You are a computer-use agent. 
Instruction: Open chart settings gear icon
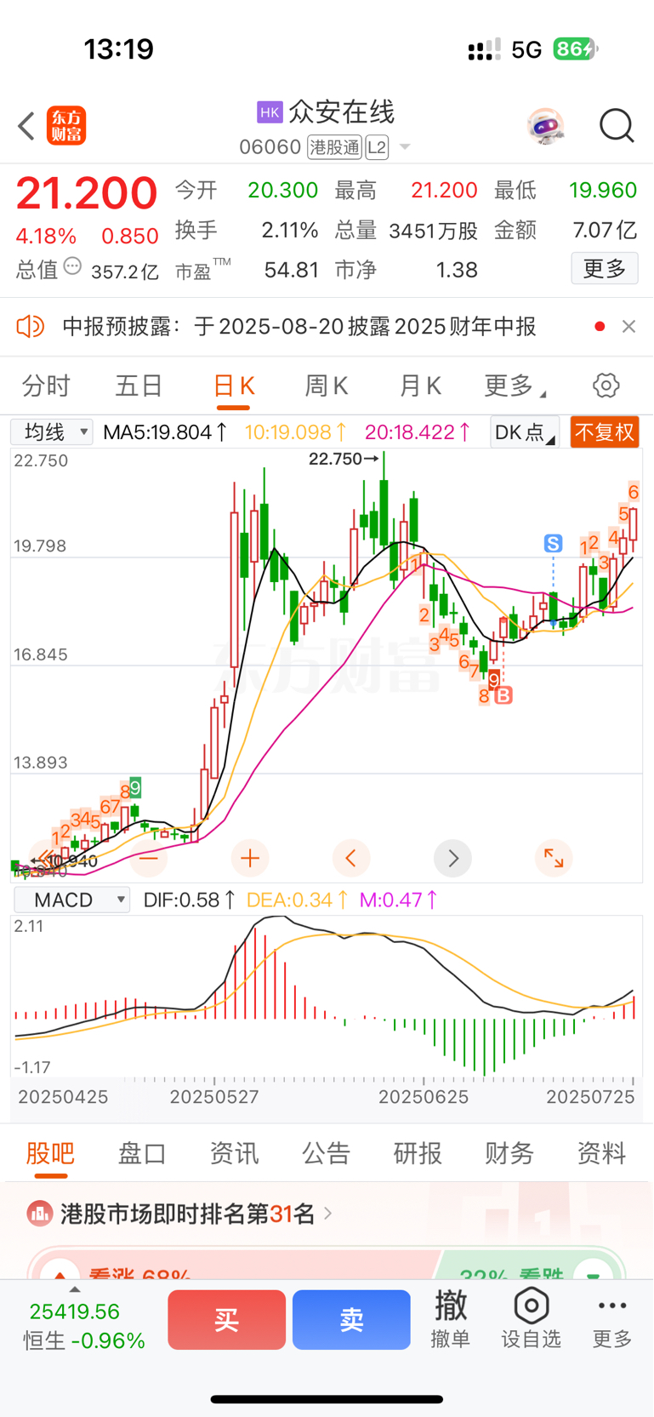click(x=606, y=386)
